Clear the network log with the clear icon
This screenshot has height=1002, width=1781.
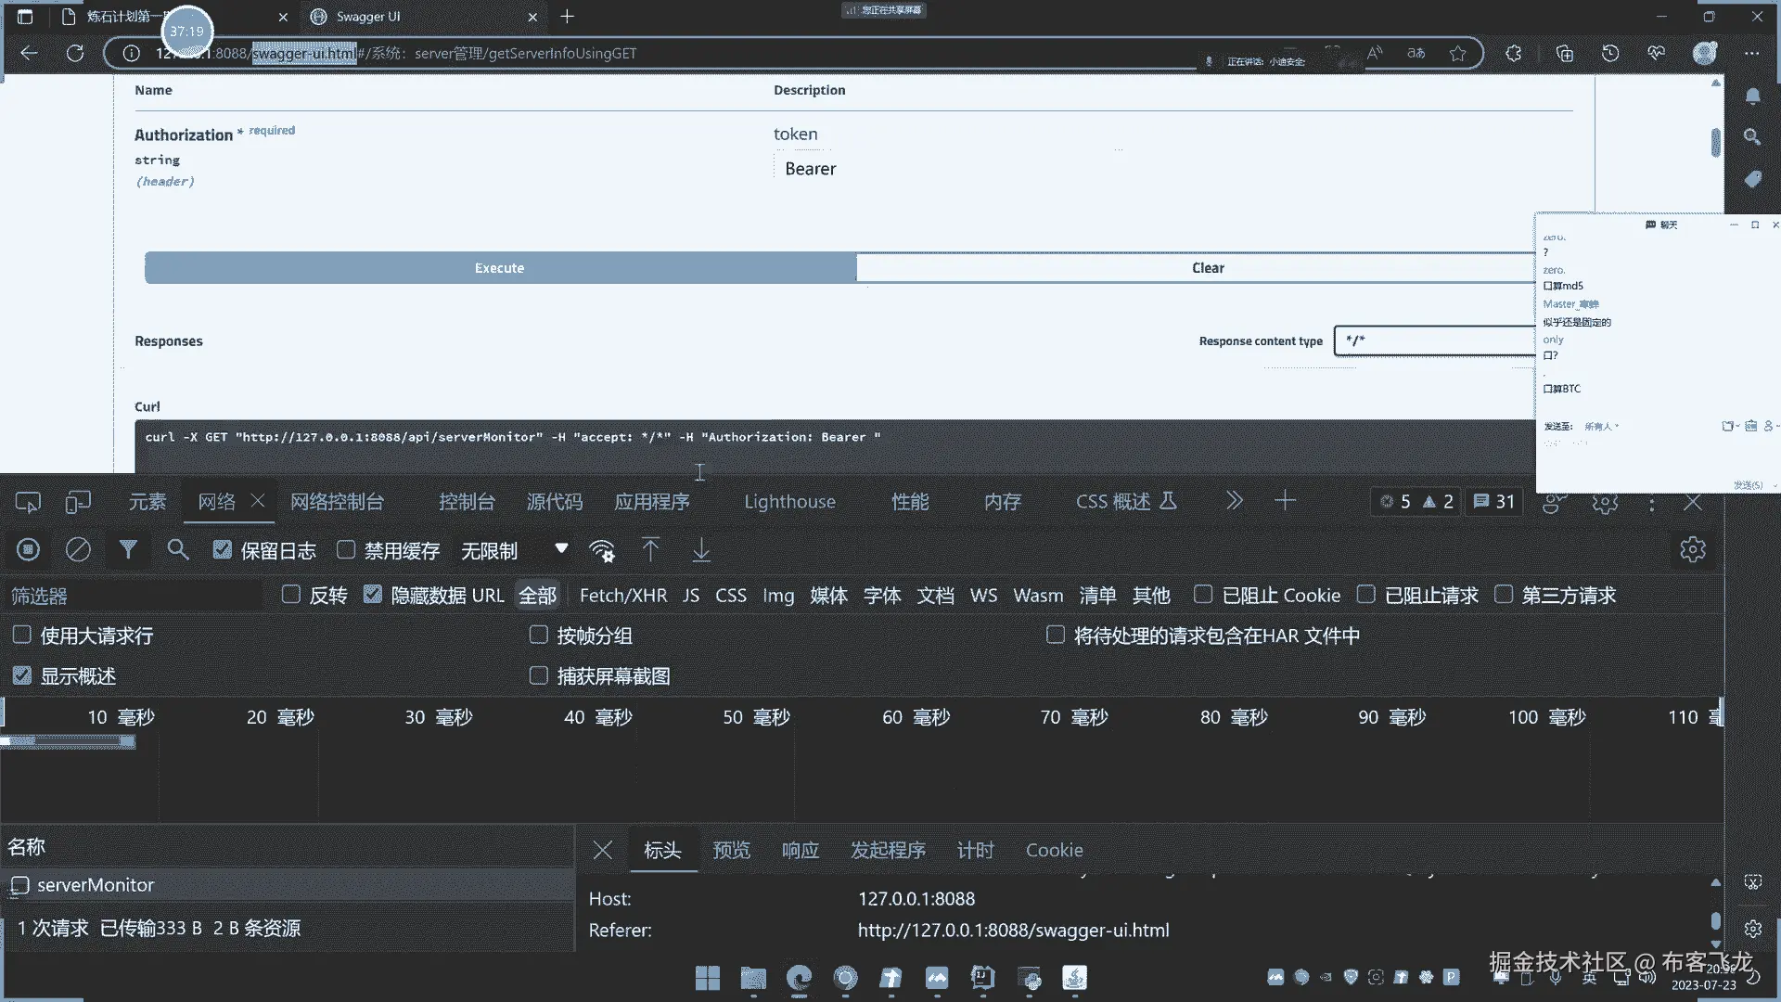(78, 550)
